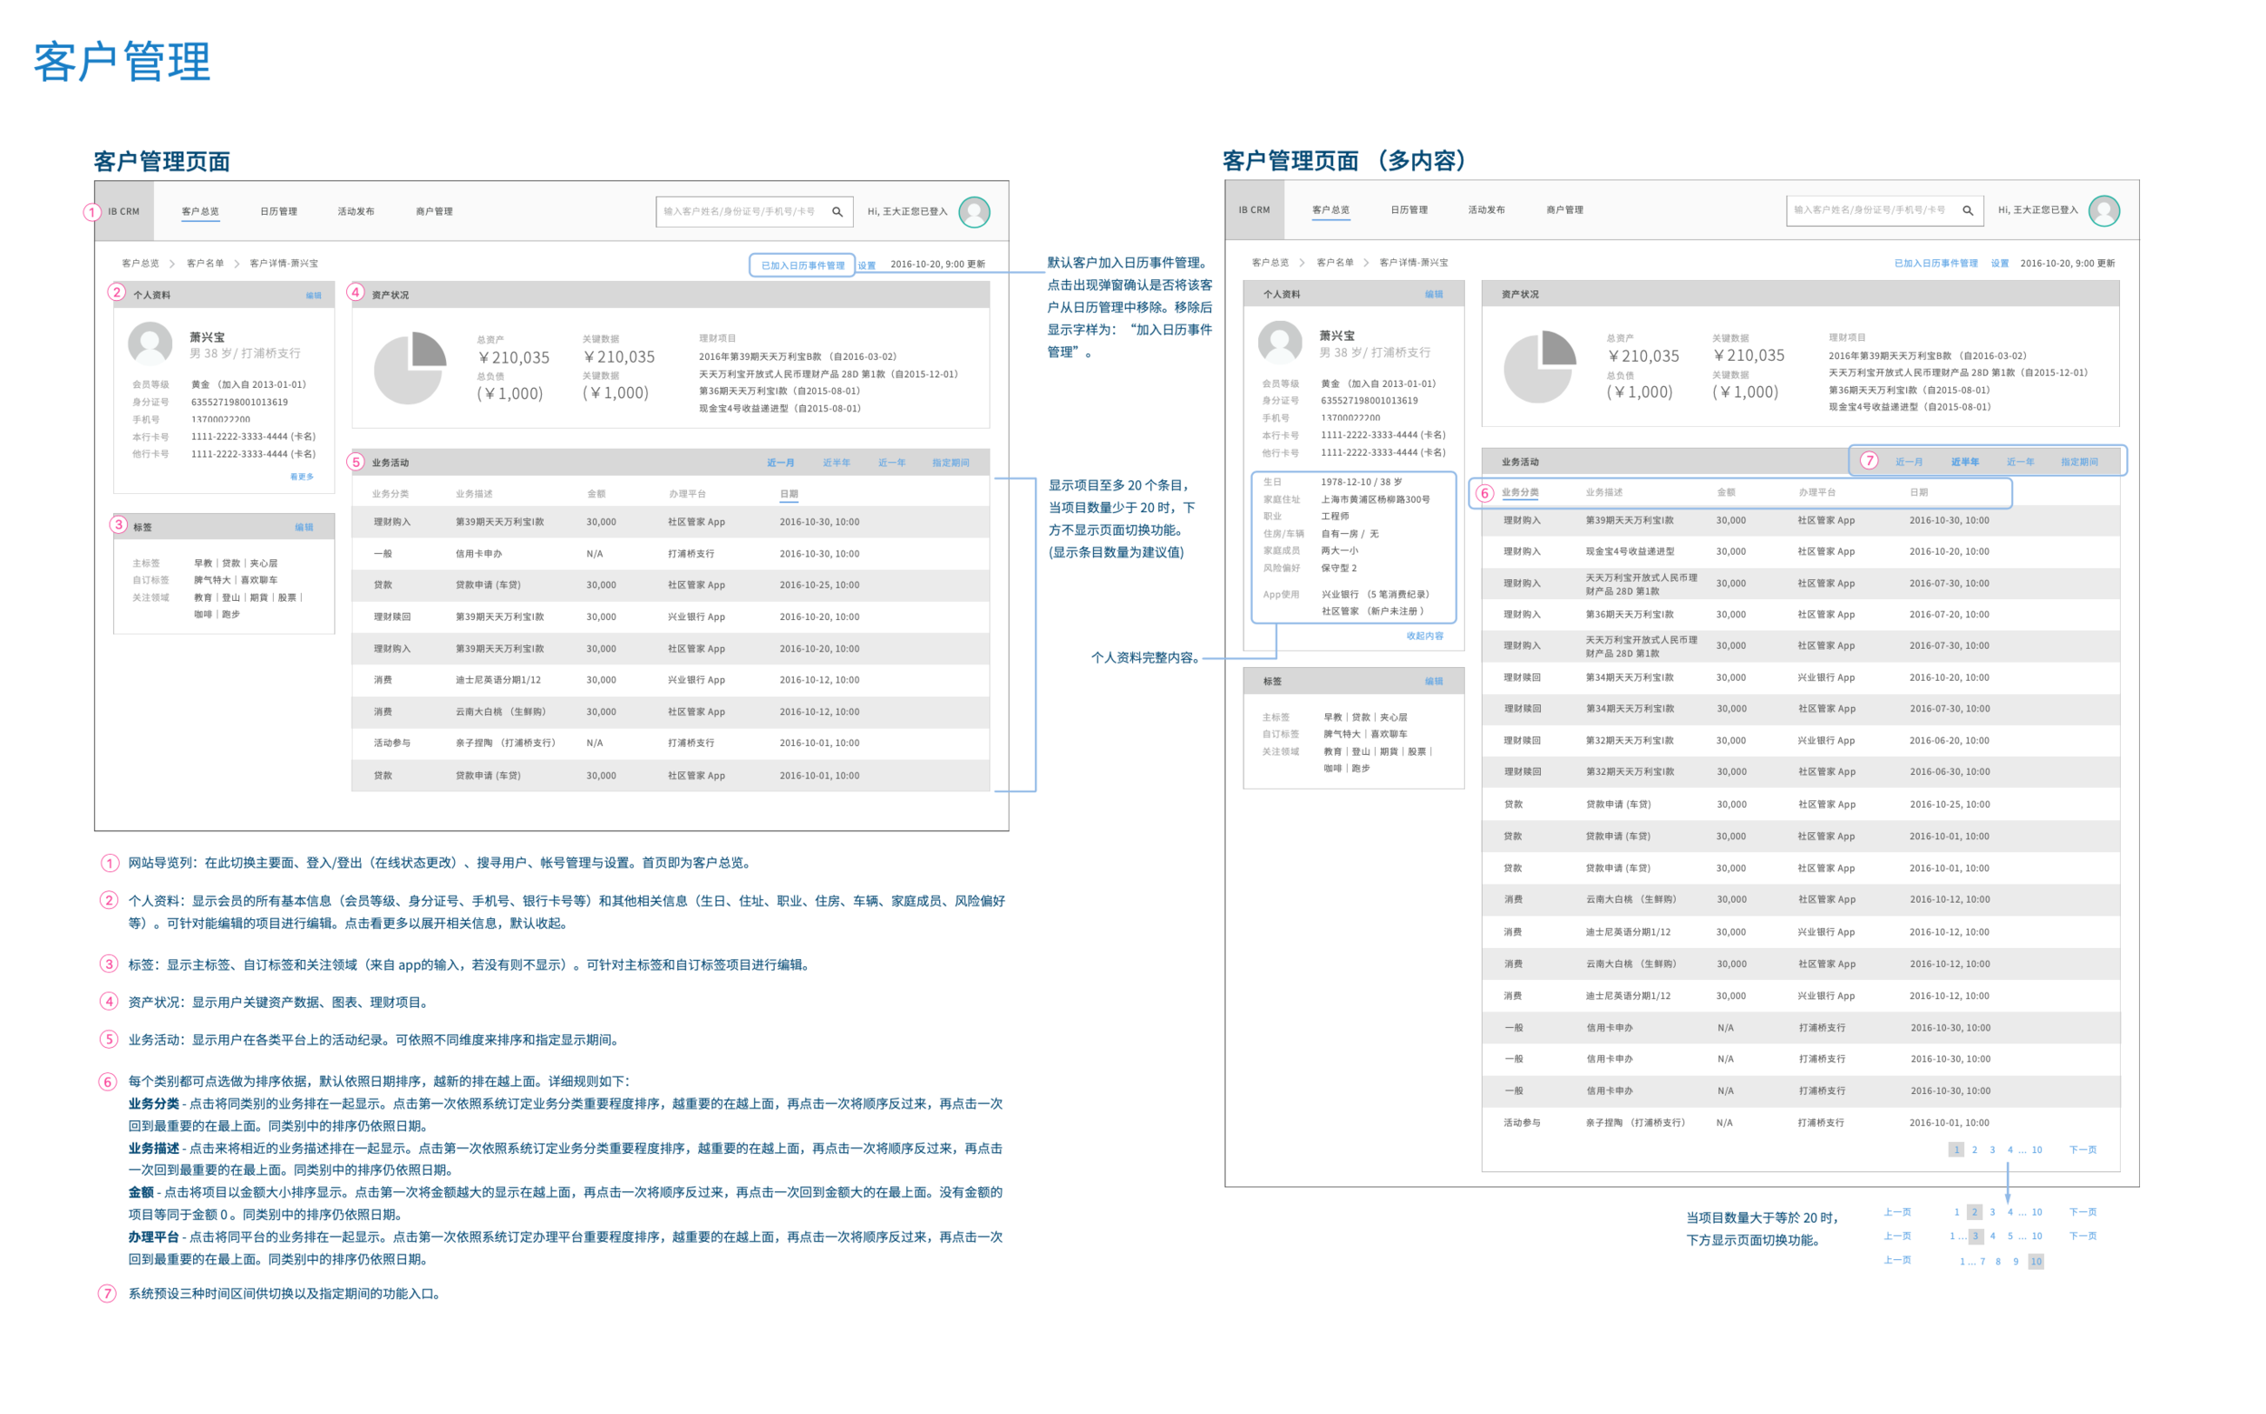Collapse personal info via 收起内容

pos(1425,636)
